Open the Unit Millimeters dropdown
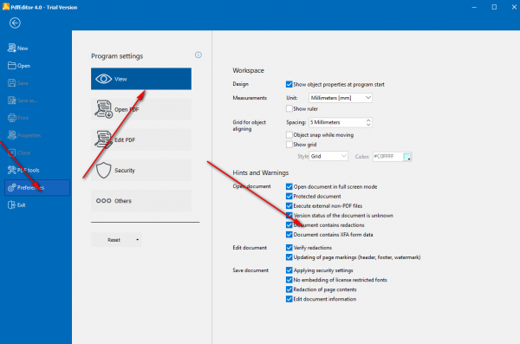520x344 pixels. pyautogui.click(x=341, y=98)
